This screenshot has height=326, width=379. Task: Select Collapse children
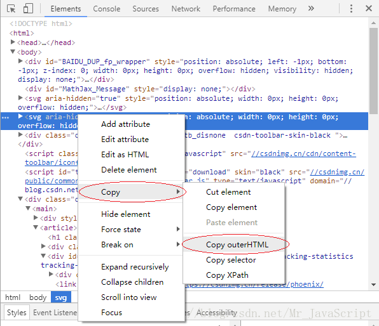pyautogui.click(x=132, y=282)
